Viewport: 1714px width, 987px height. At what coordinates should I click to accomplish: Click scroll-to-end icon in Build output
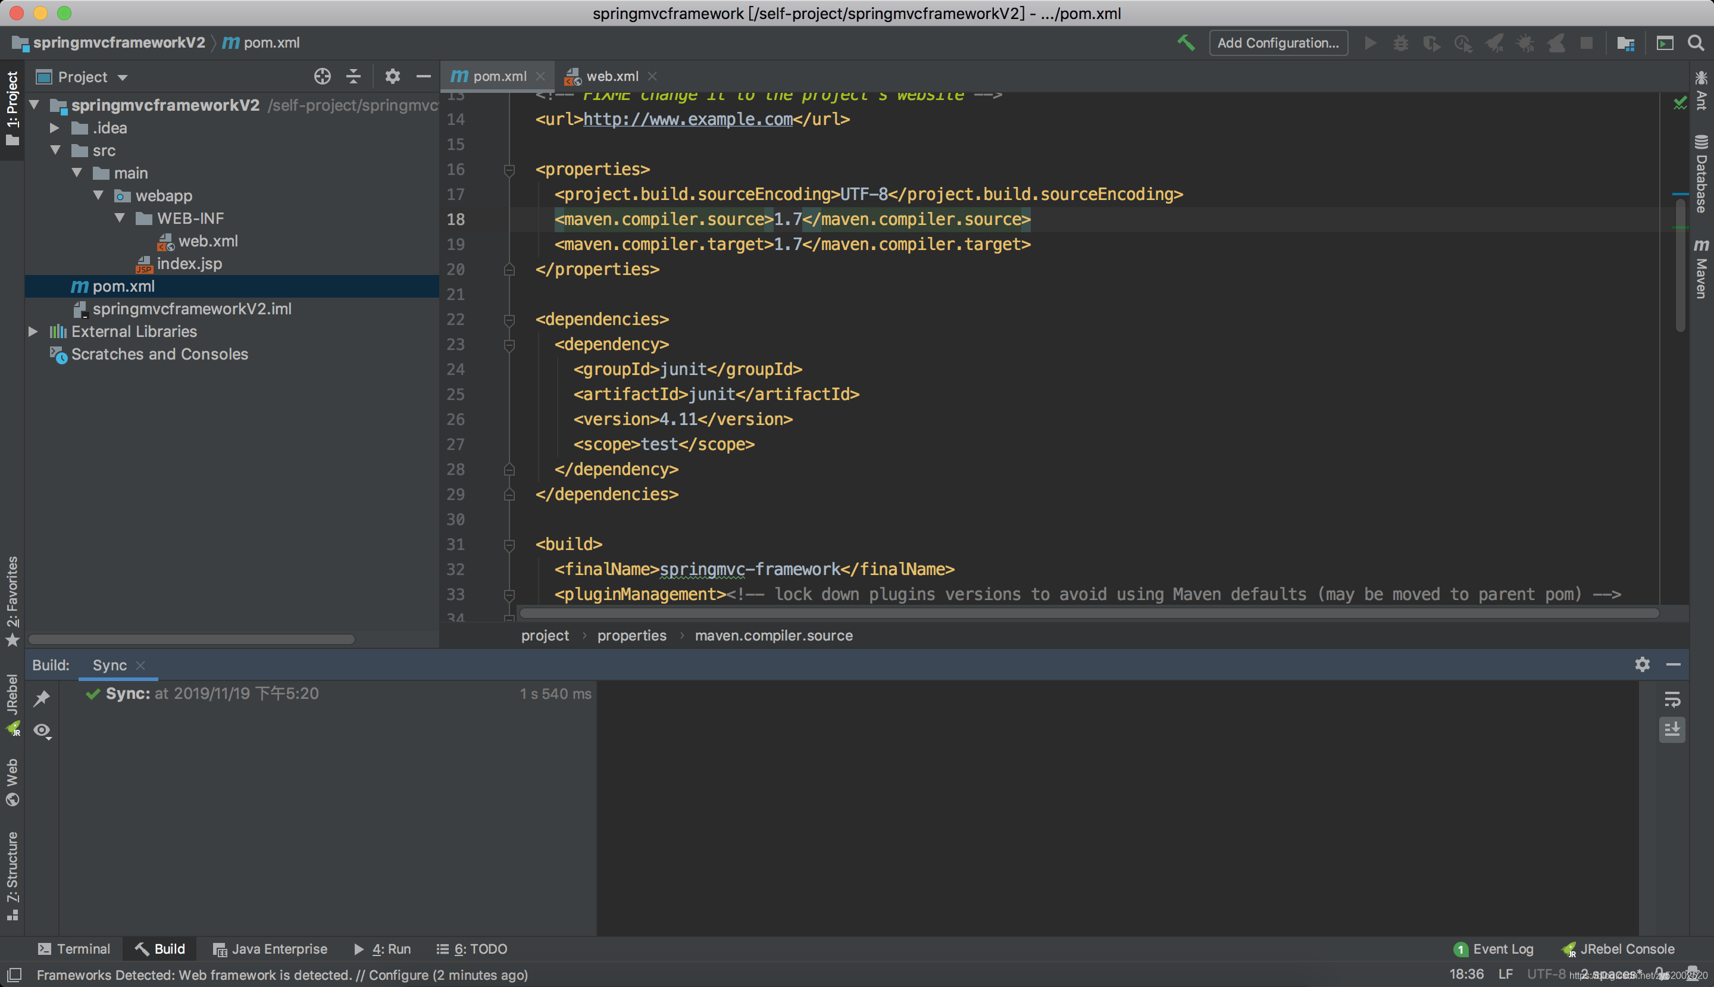click(x=1672, y=729)
